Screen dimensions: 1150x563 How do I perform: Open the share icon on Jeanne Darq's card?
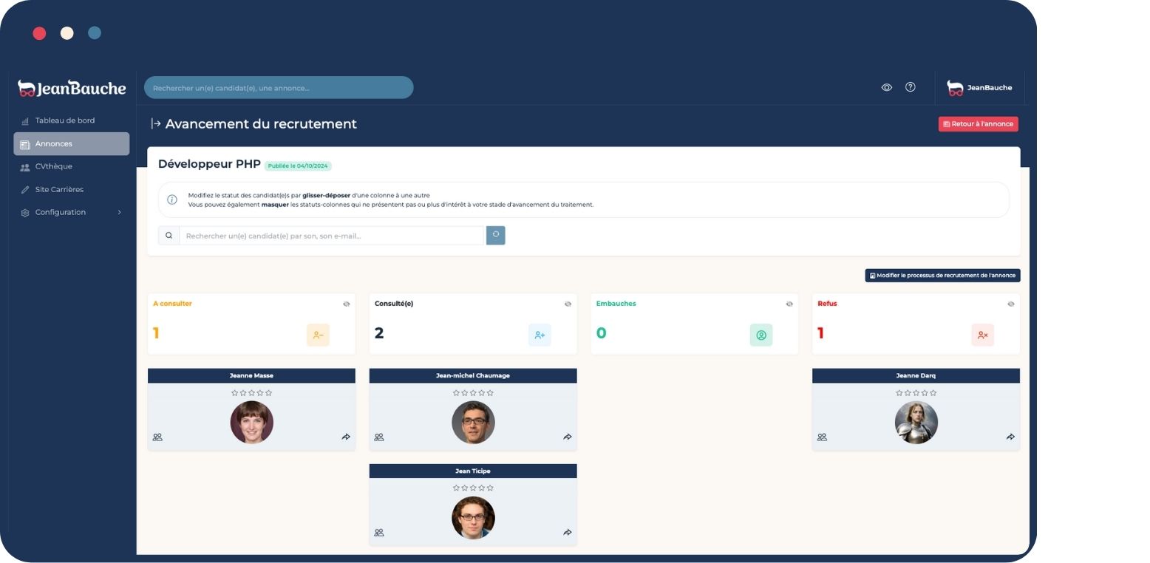click(1010, 437)
